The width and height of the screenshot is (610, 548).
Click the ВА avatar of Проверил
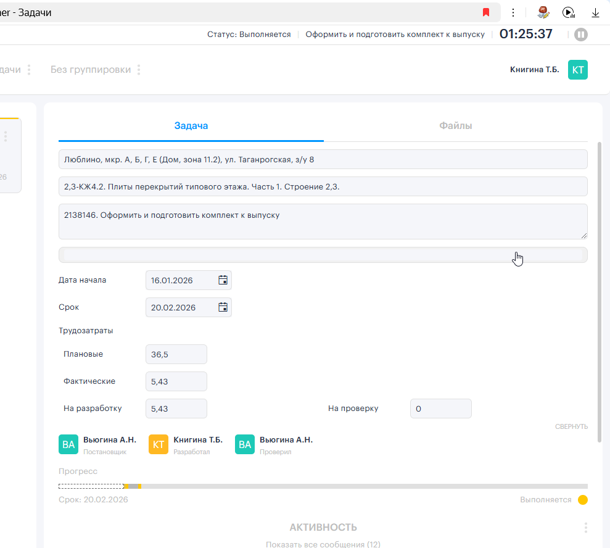coord(245,444)
